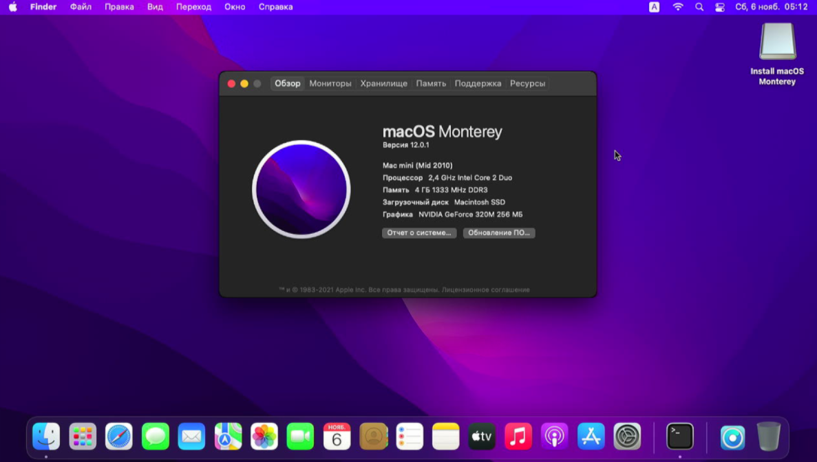817x462 pixels.
Task: Open the Ресурсы tab
Action: [527, 83]
